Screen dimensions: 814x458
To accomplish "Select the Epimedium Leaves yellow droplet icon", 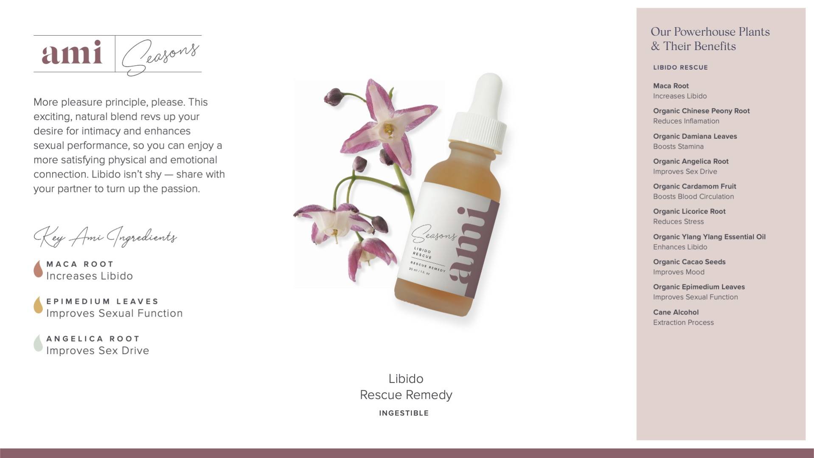I will pyautogui.click(x=38, y=305).
